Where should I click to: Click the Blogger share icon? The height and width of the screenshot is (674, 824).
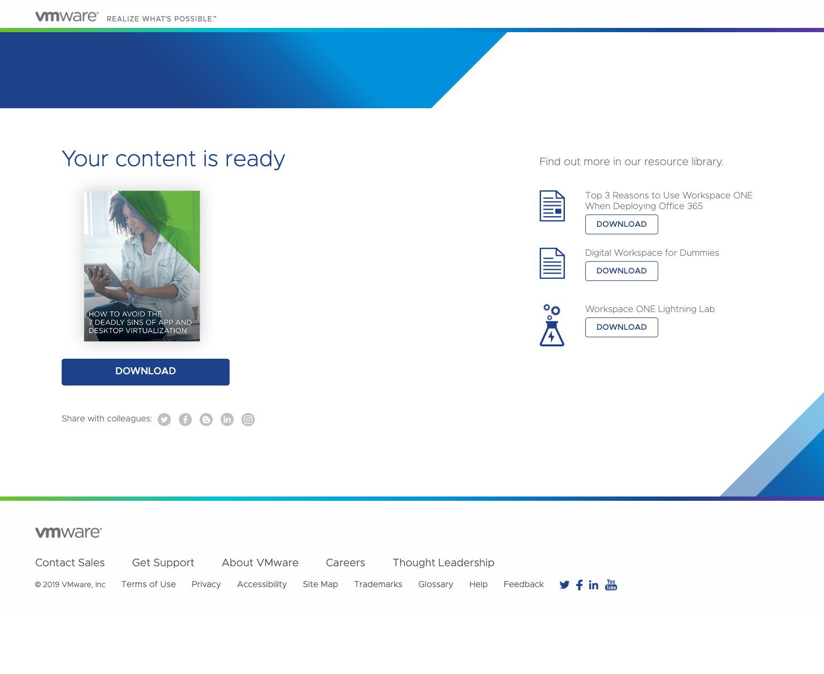206,420
